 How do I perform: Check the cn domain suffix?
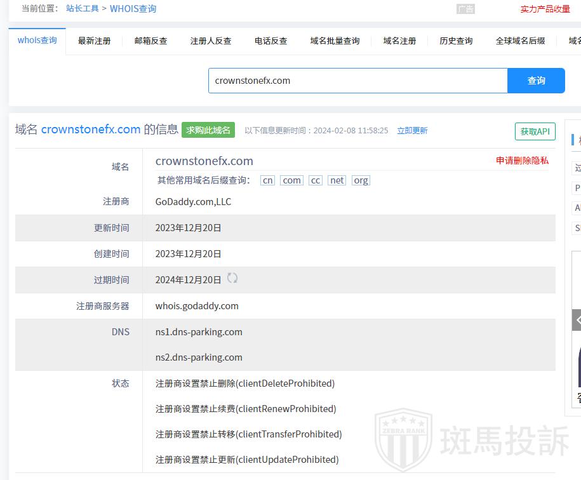(268, 180)
